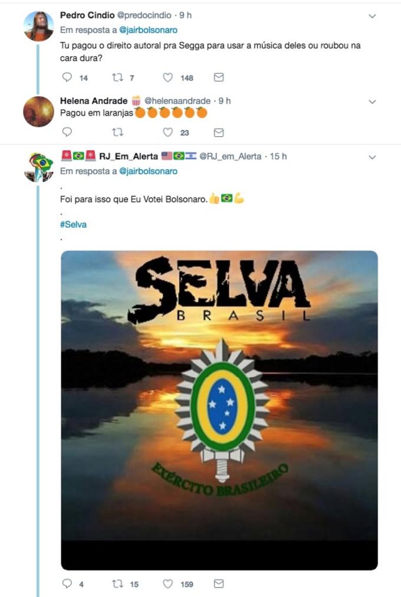Open @jairbolsonaro mention in Pedro Cindio's reply
Viewport: 401px width, 597px height.
coord(149,30)
